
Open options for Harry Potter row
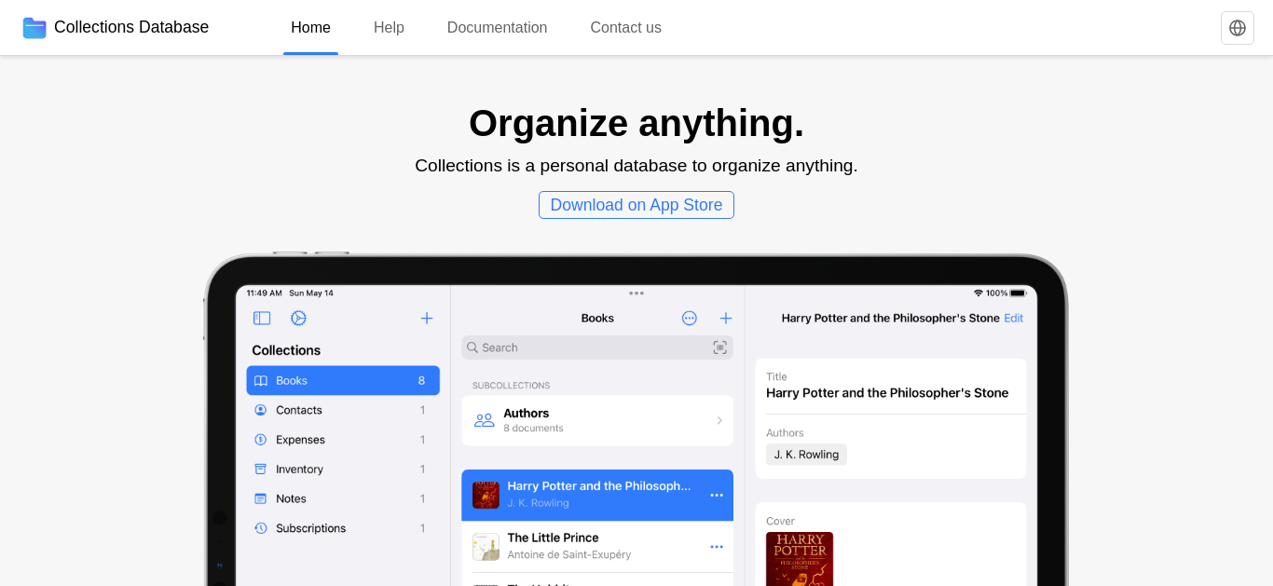click(717, 495)
